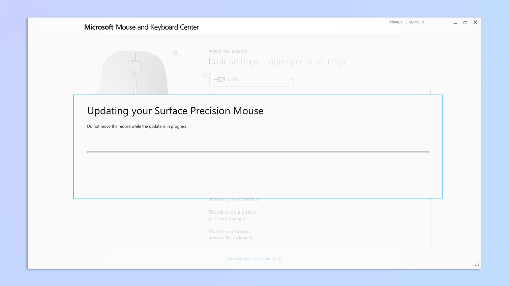Expand the device connection combo box
The width and height of the screenshot is (509, 286).
tap(251, 79)
